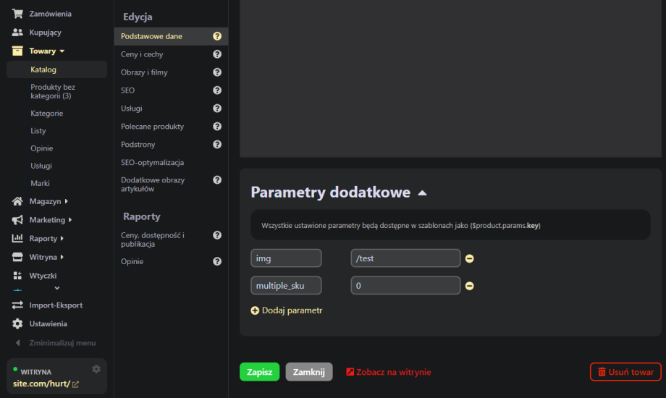The height and width of the screenshot is (398, 666).
Task: Click the multiple_sku value field showing 0
Action: 405,285
